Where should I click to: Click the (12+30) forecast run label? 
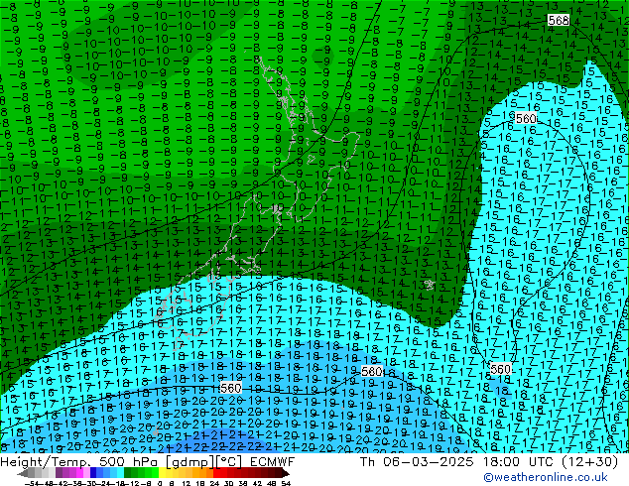(589, 462)
